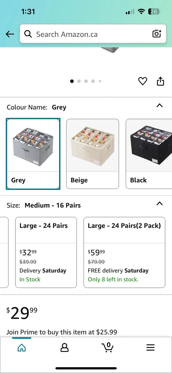Click the Join Prime offer link
Viewport: 172px width, 373px height.
pyautogui.click(x=62, y=332)
